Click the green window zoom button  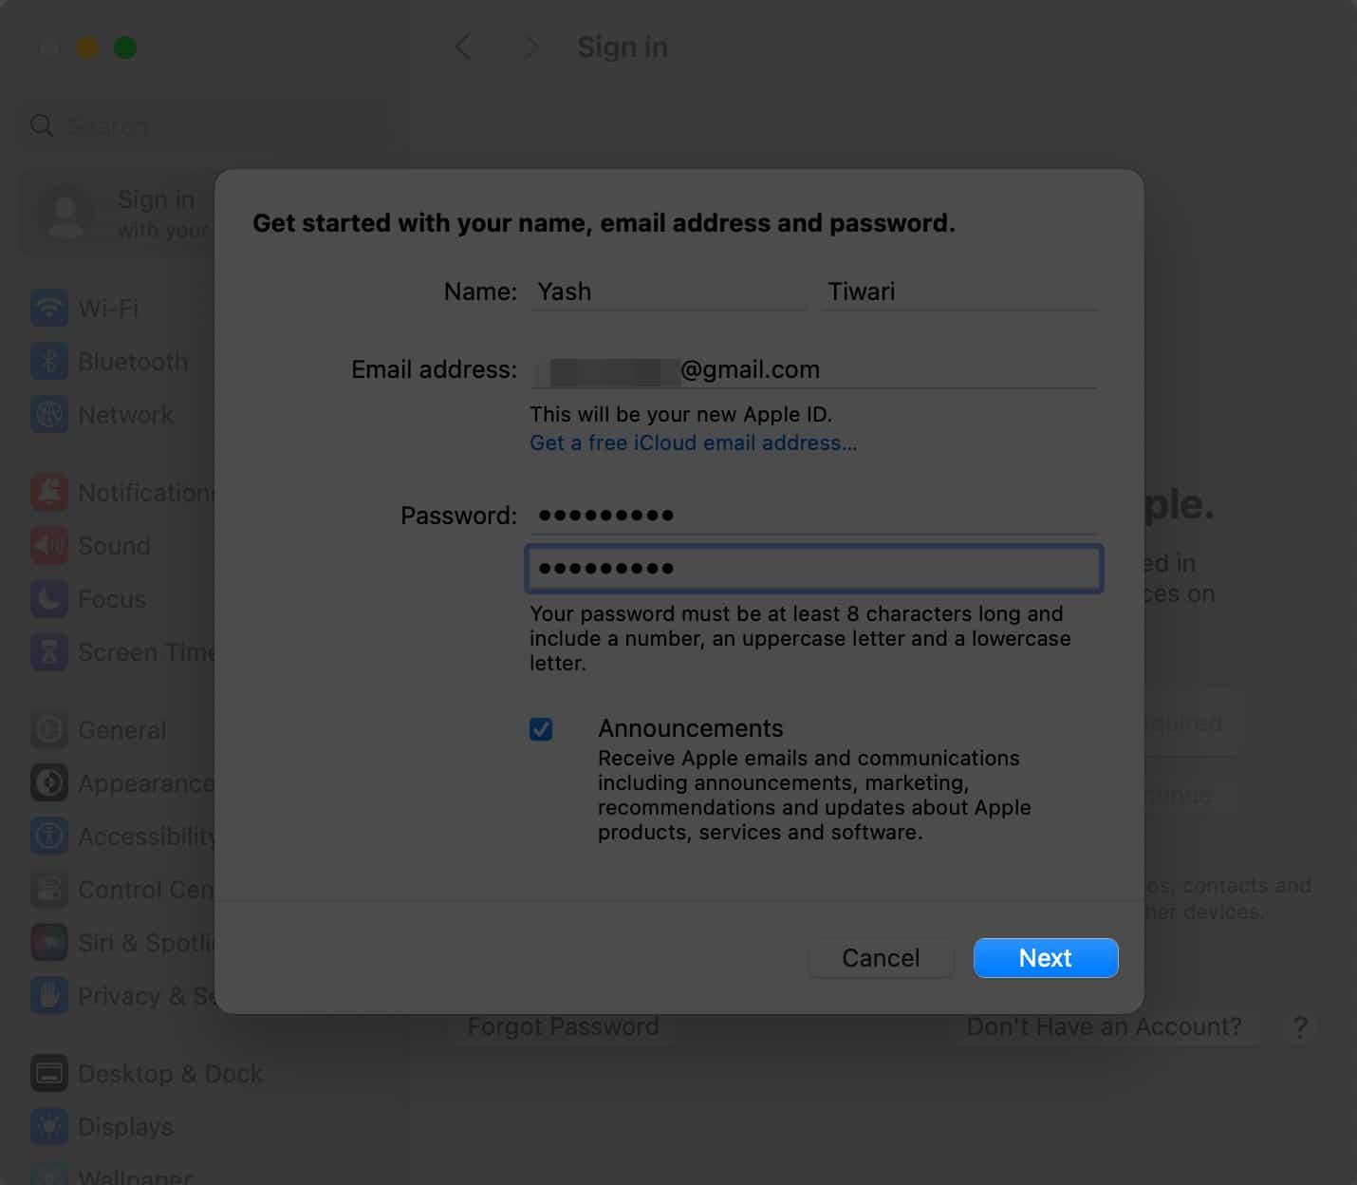(125, 47)
